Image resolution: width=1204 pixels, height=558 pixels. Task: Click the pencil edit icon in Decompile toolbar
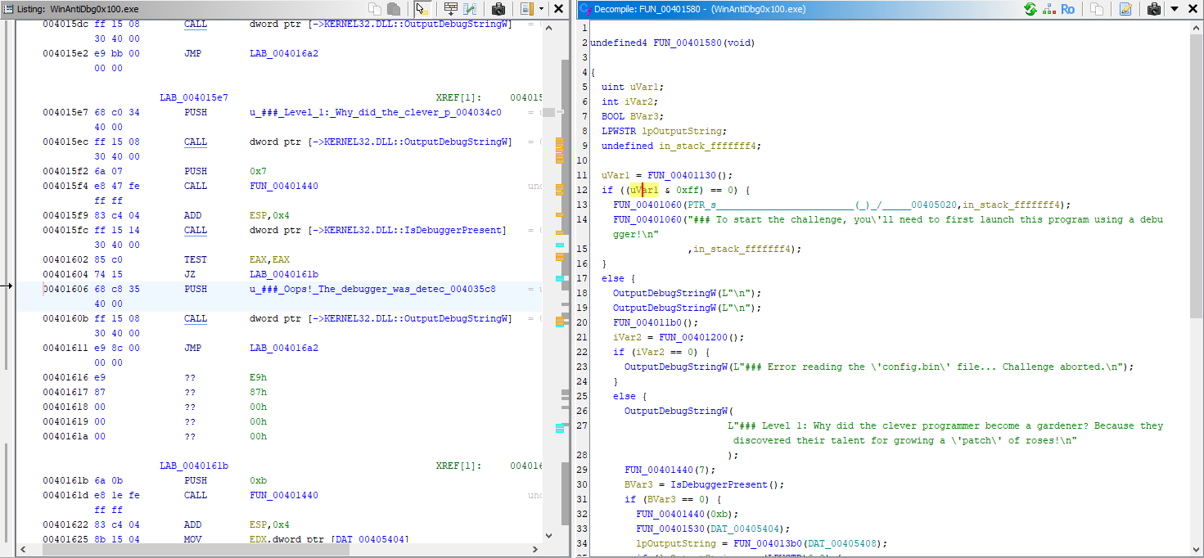[1125, 9]
